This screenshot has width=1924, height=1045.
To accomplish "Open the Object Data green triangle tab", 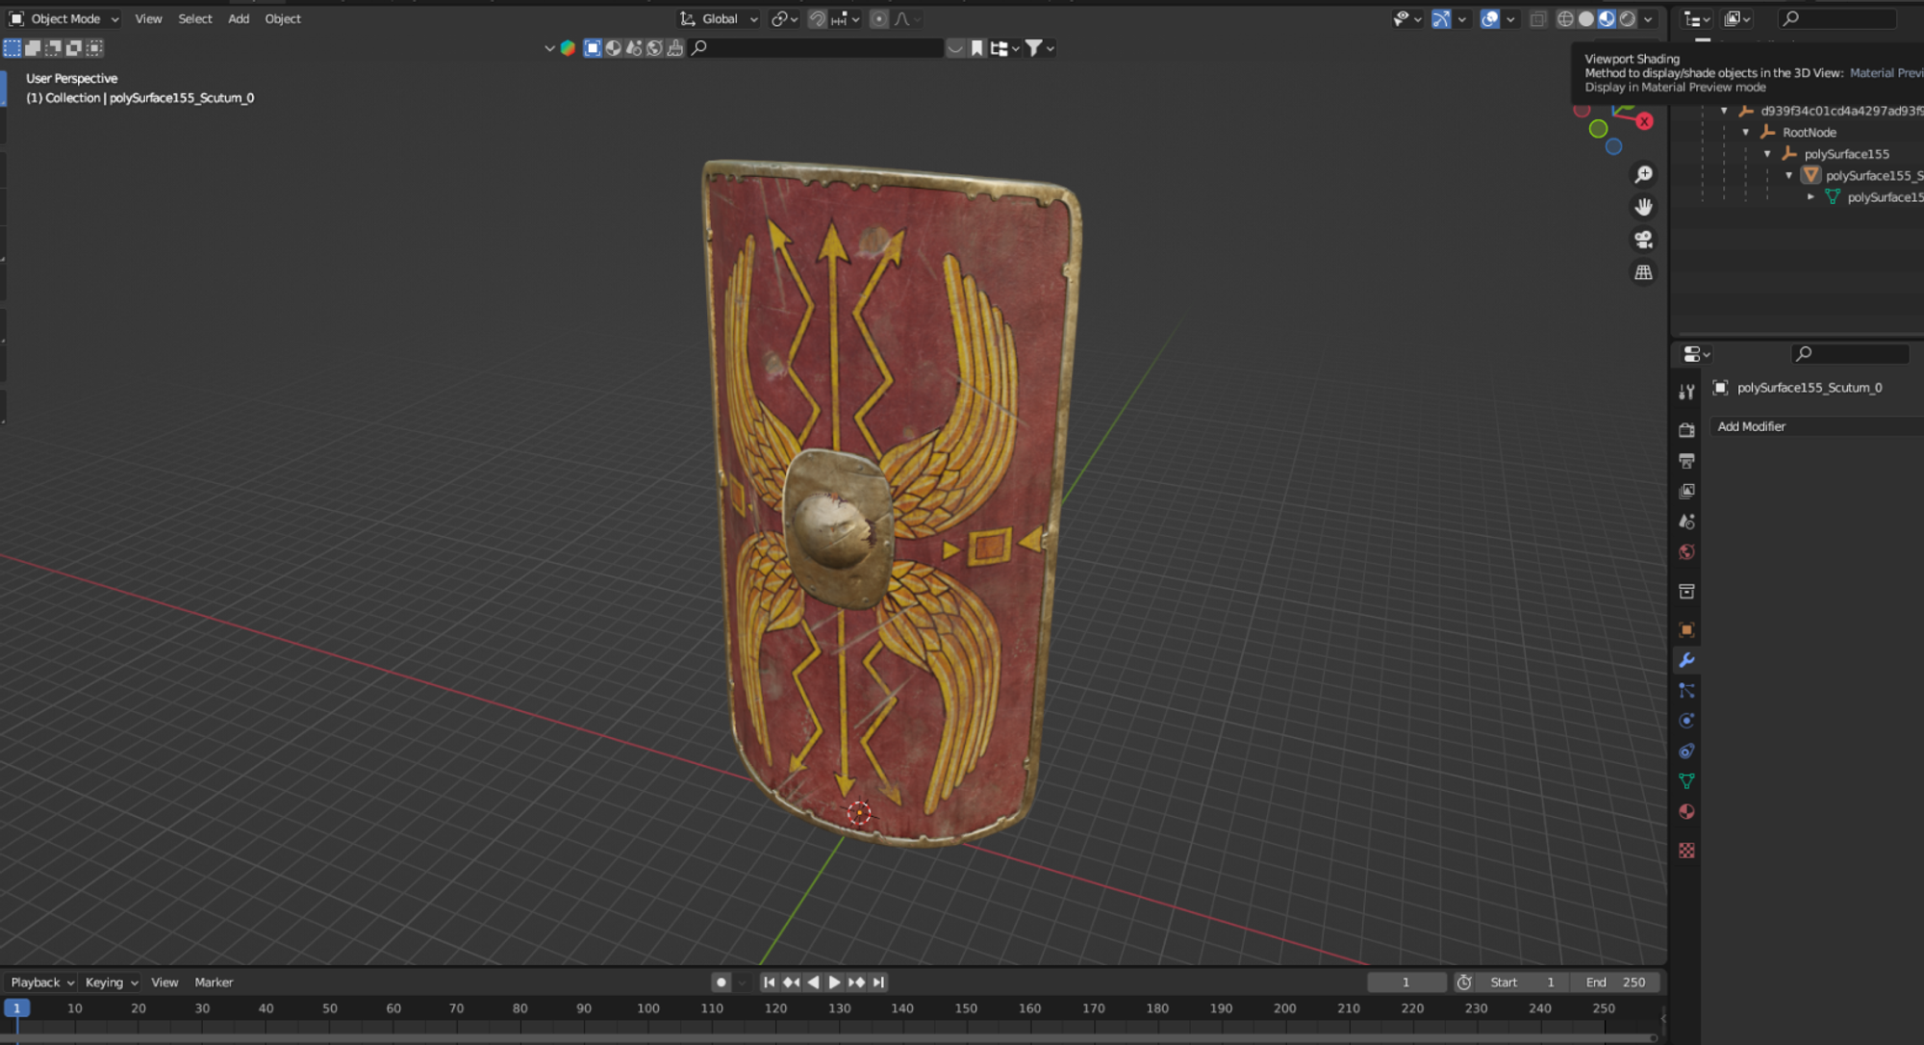I will click(1686, 780).
